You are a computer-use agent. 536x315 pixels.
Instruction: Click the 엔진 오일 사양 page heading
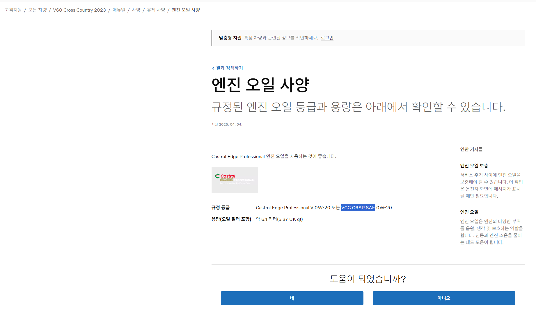point(260,85)
